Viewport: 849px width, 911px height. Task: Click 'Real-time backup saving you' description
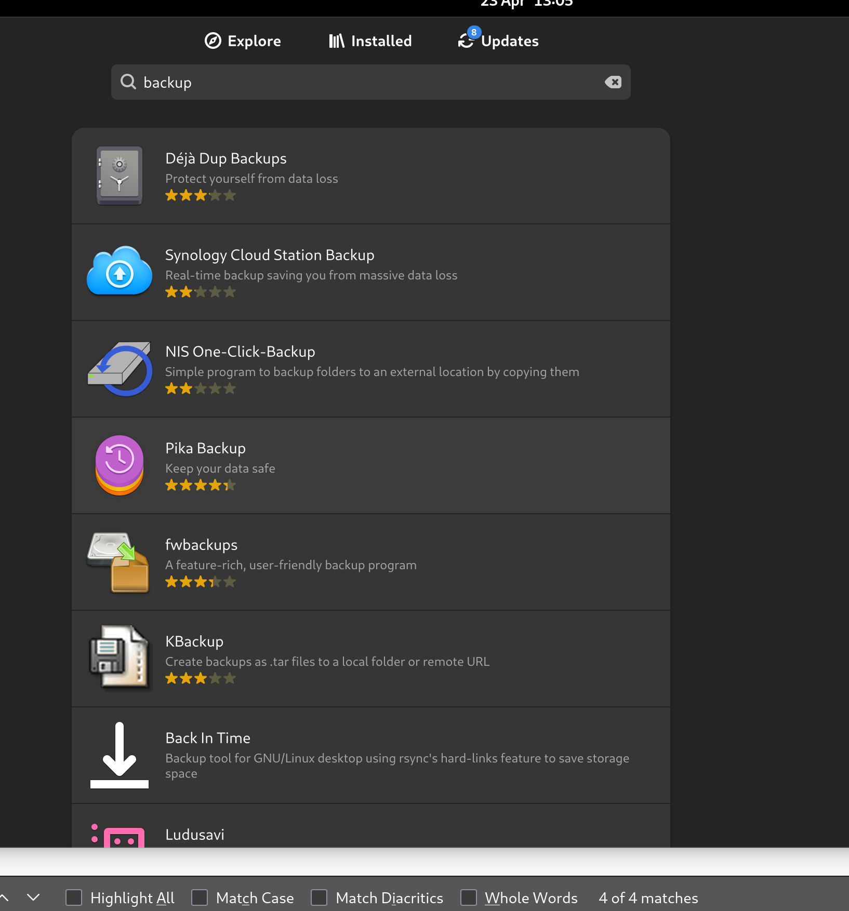point(311,275)
